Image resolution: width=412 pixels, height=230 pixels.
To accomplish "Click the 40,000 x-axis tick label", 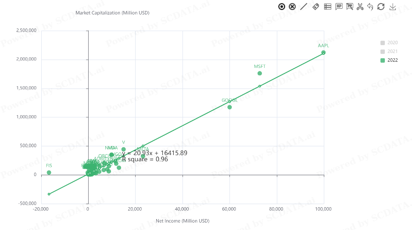I will pyautogui.click(x=182, y=209).
